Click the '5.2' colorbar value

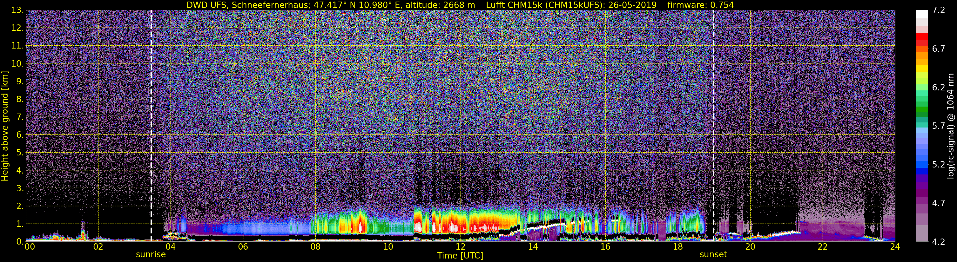click(939, 165)
